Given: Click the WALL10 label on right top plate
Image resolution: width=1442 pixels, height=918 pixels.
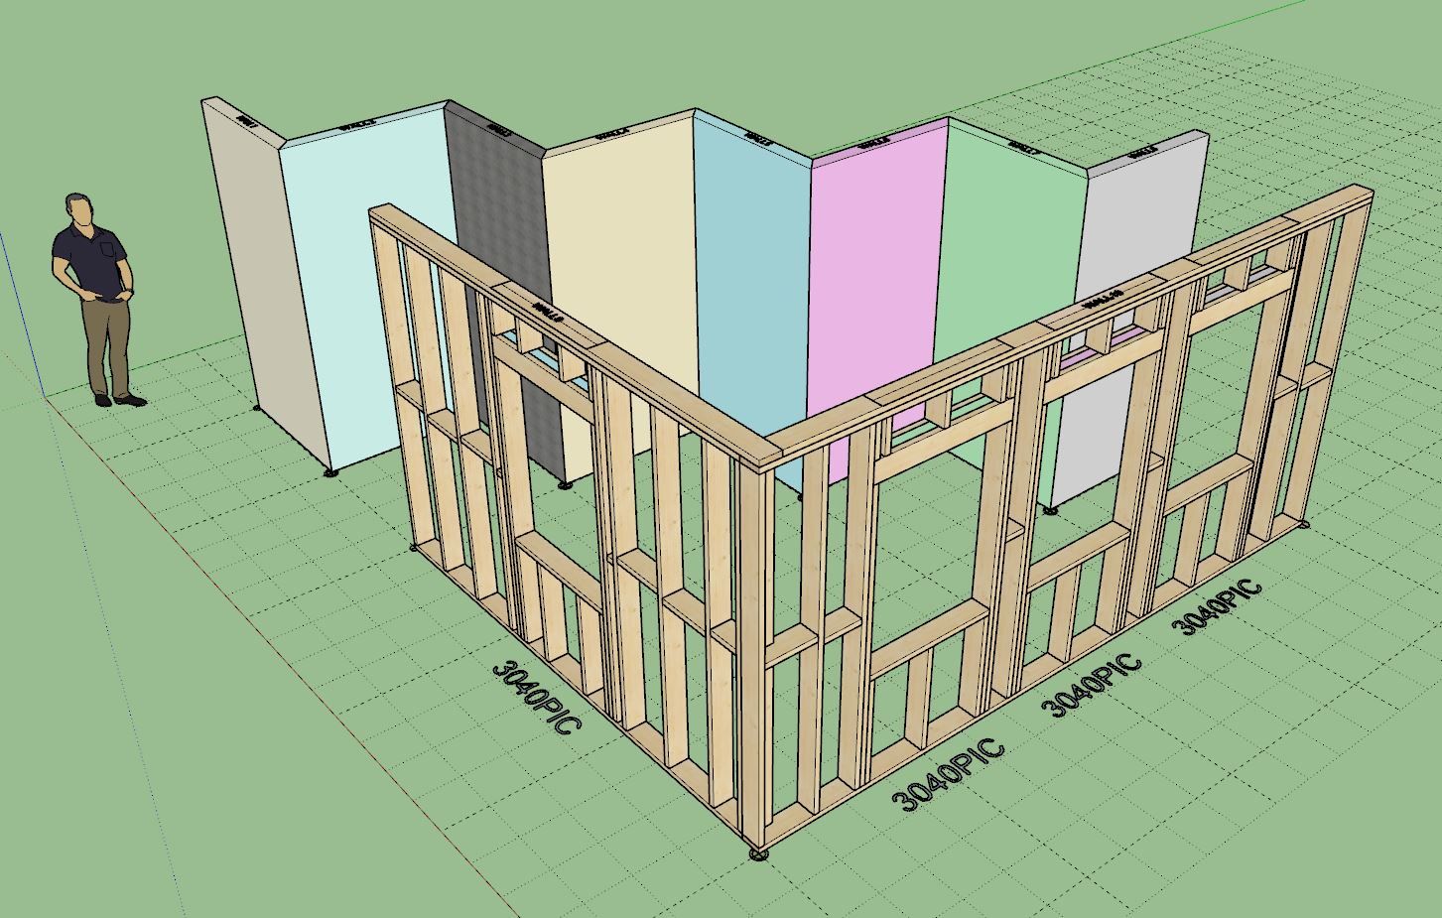Looking at the screenshot, I should click(1102, 299).
